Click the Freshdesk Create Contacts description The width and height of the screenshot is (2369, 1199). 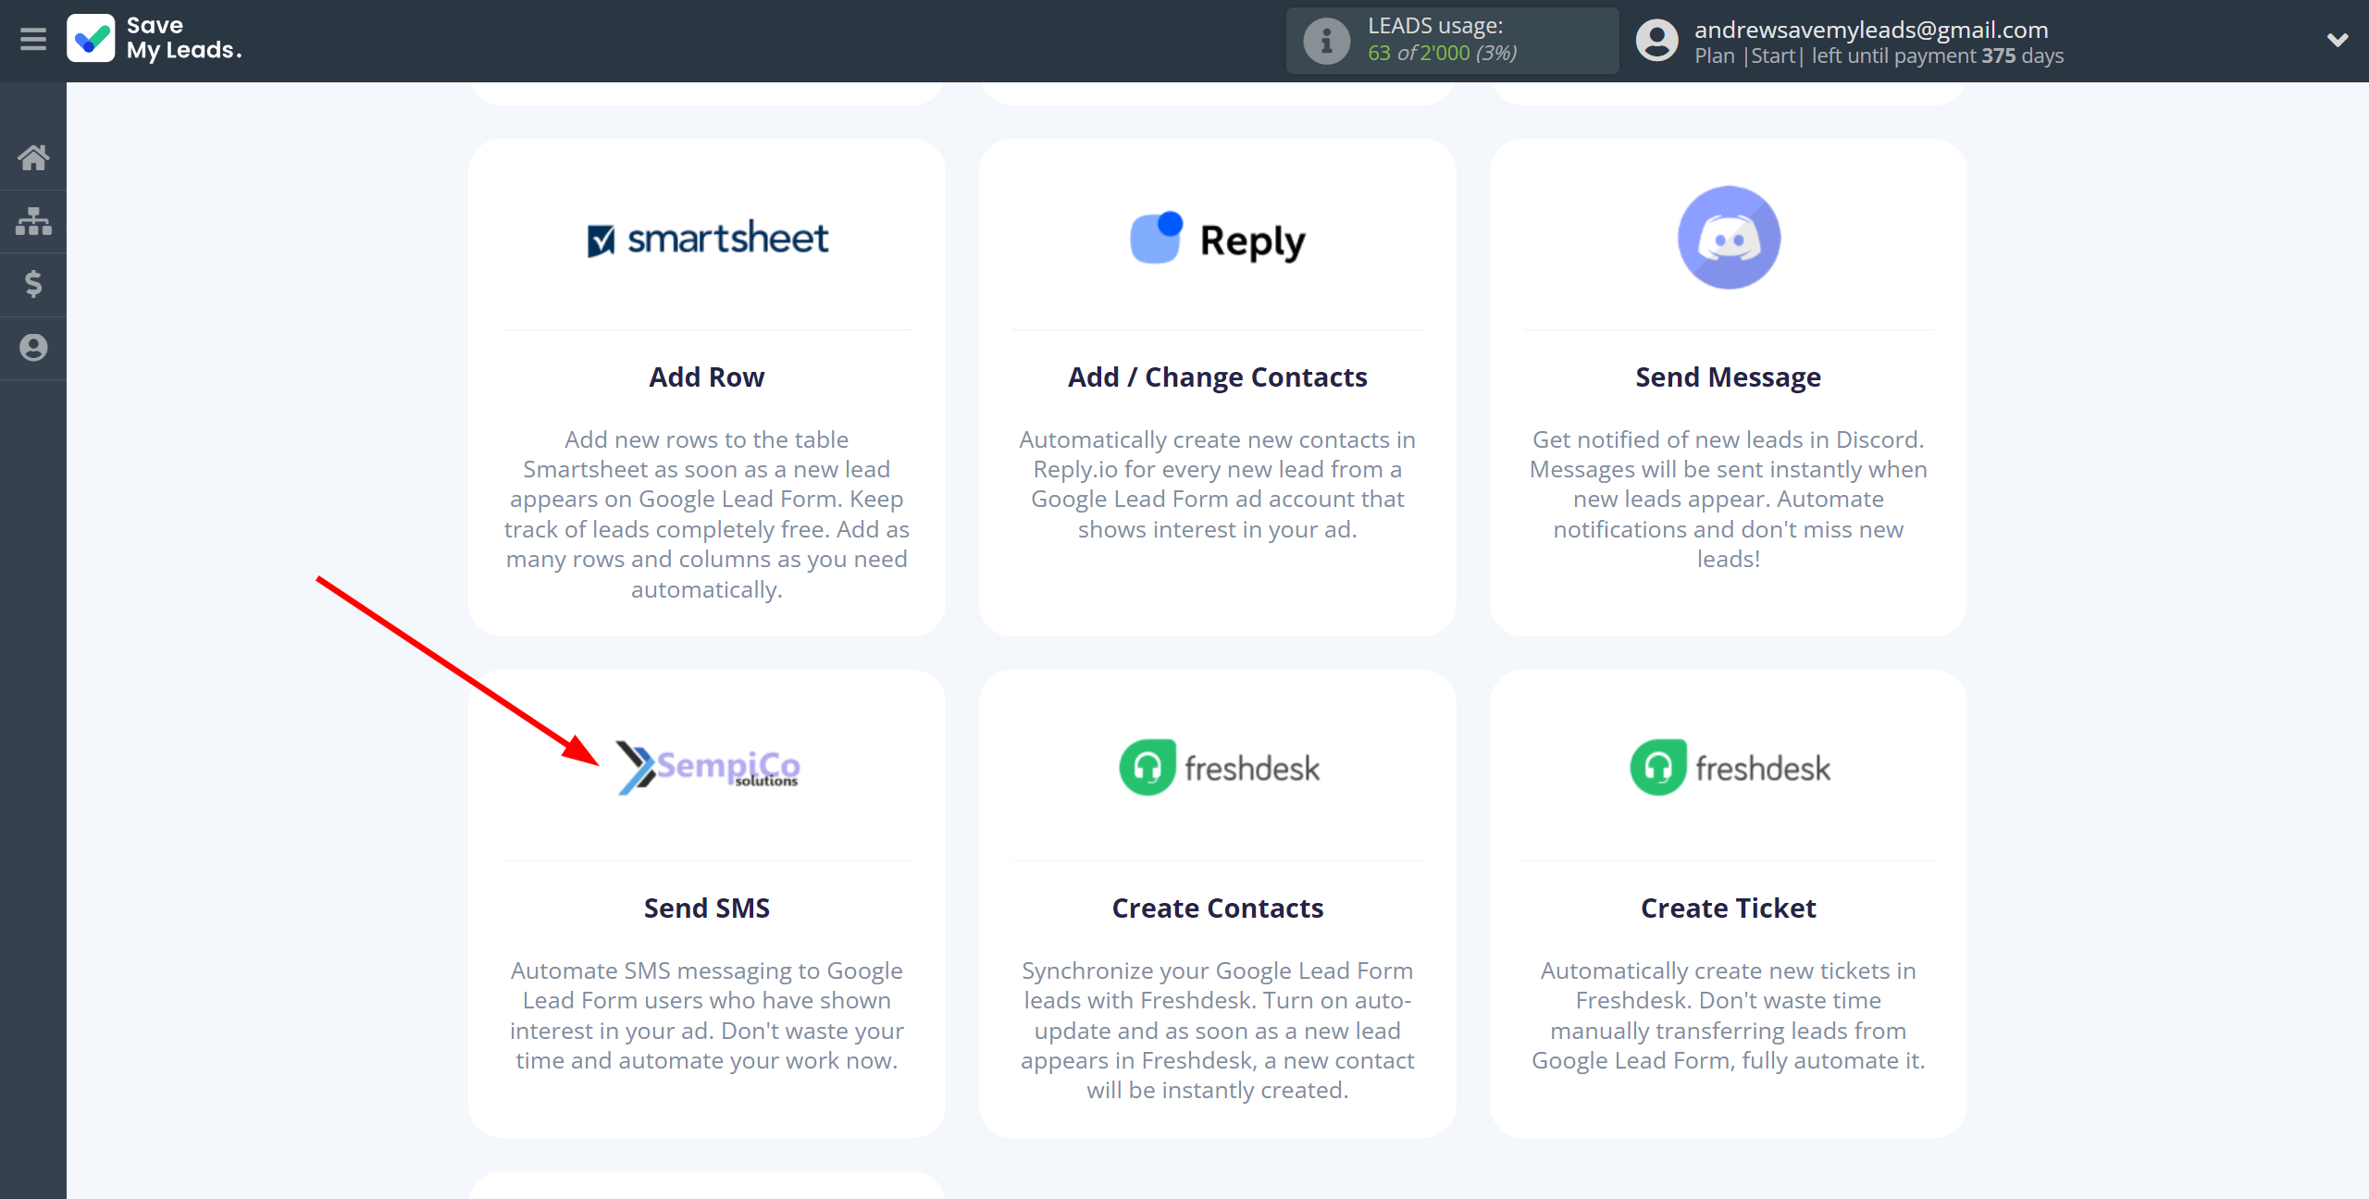pyautogui.click(x=1218, y=1031)
